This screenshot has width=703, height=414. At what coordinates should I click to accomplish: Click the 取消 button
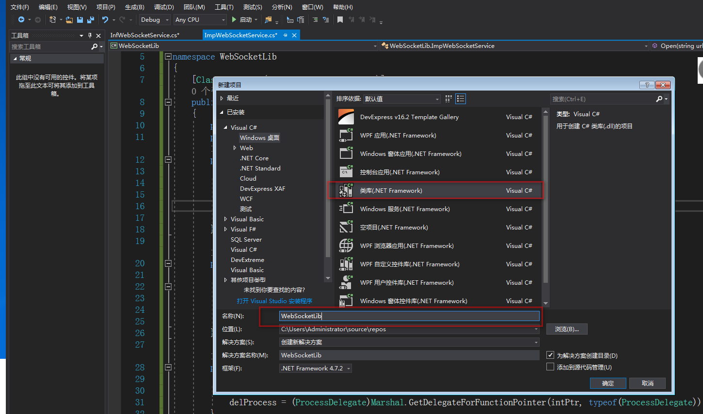[x=647, y=383]
